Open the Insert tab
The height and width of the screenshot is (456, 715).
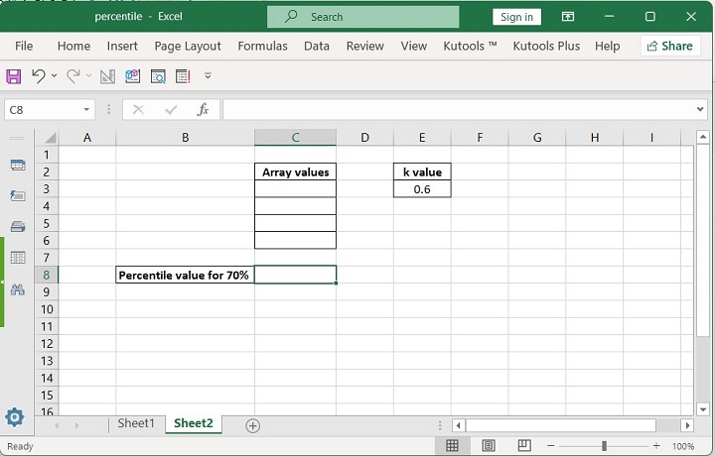[122, 46]
